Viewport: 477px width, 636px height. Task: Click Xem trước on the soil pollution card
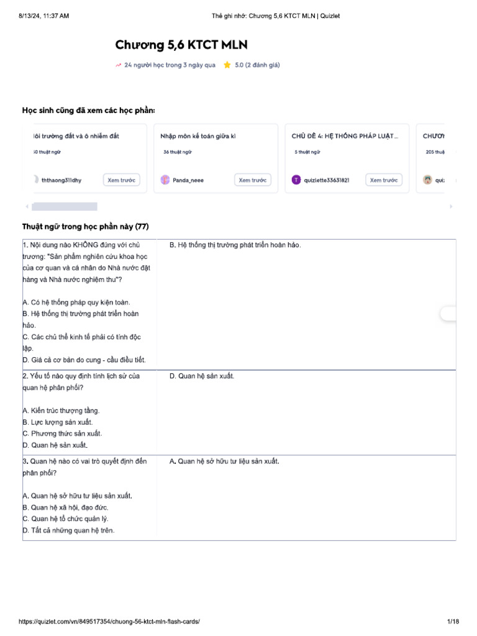[x=121, y=180]
